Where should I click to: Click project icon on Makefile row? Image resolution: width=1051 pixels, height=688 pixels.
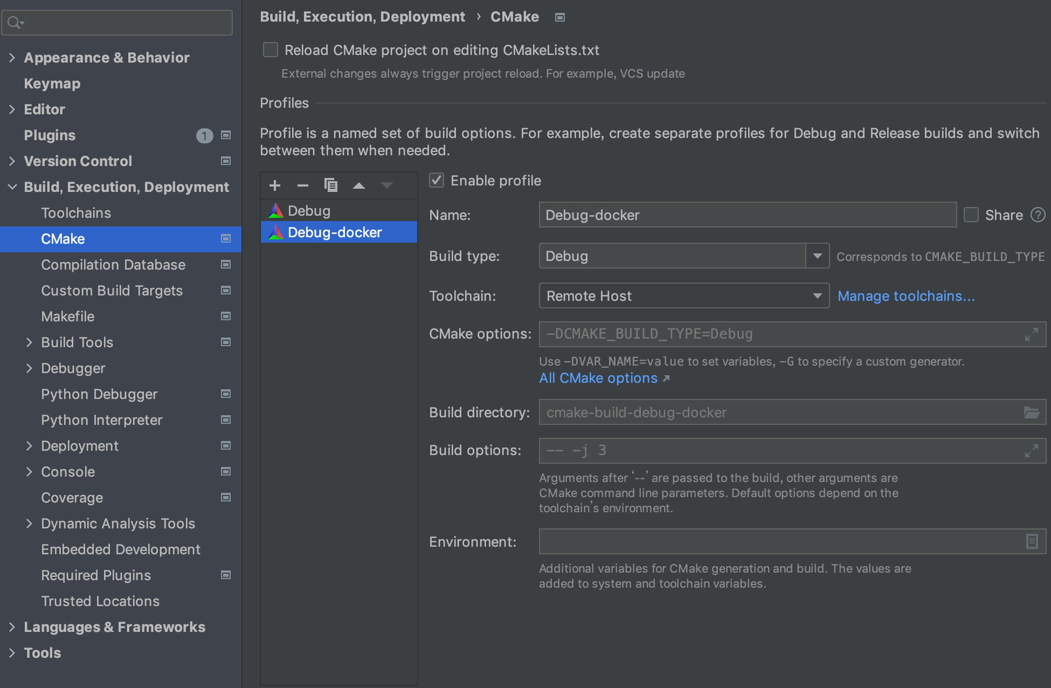[226, 317]
